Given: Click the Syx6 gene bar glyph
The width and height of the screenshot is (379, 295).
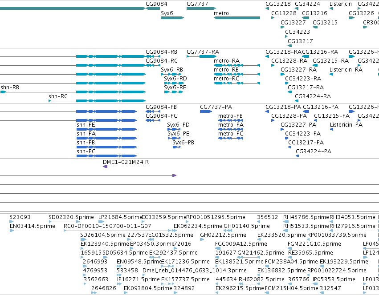Looking at the screenshot, I should (x=172, y=18).
